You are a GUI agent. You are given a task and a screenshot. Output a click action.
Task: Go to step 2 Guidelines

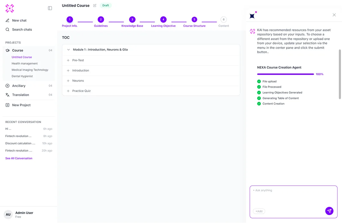(101, 19)
